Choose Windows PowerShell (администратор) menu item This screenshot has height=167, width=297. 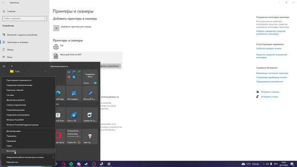pos(28,125)
